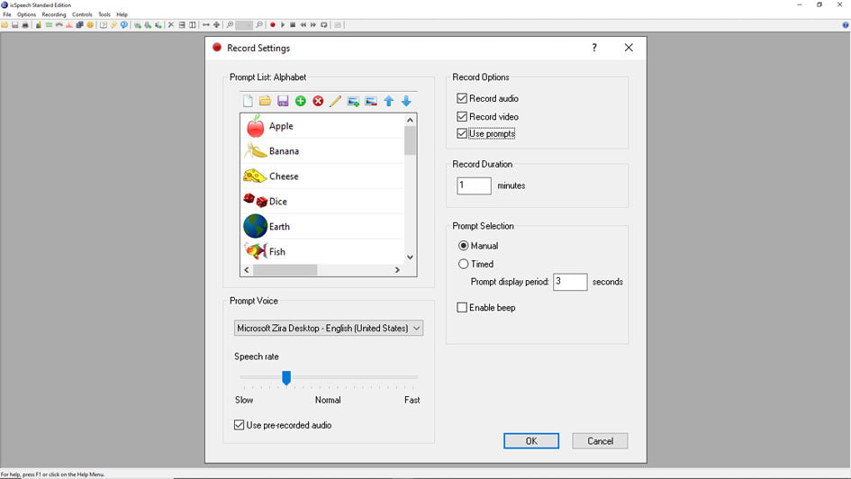Open the Prompt Voice dropdown
Viewport: 851px width, 479px height.
[x=329, y=329]
